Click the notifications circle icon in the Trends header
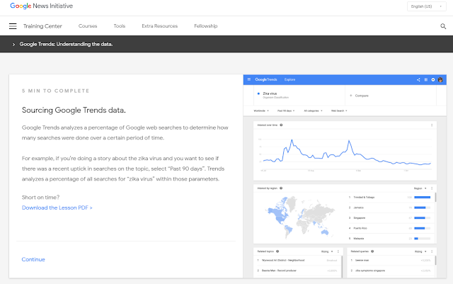 point(432,80)
